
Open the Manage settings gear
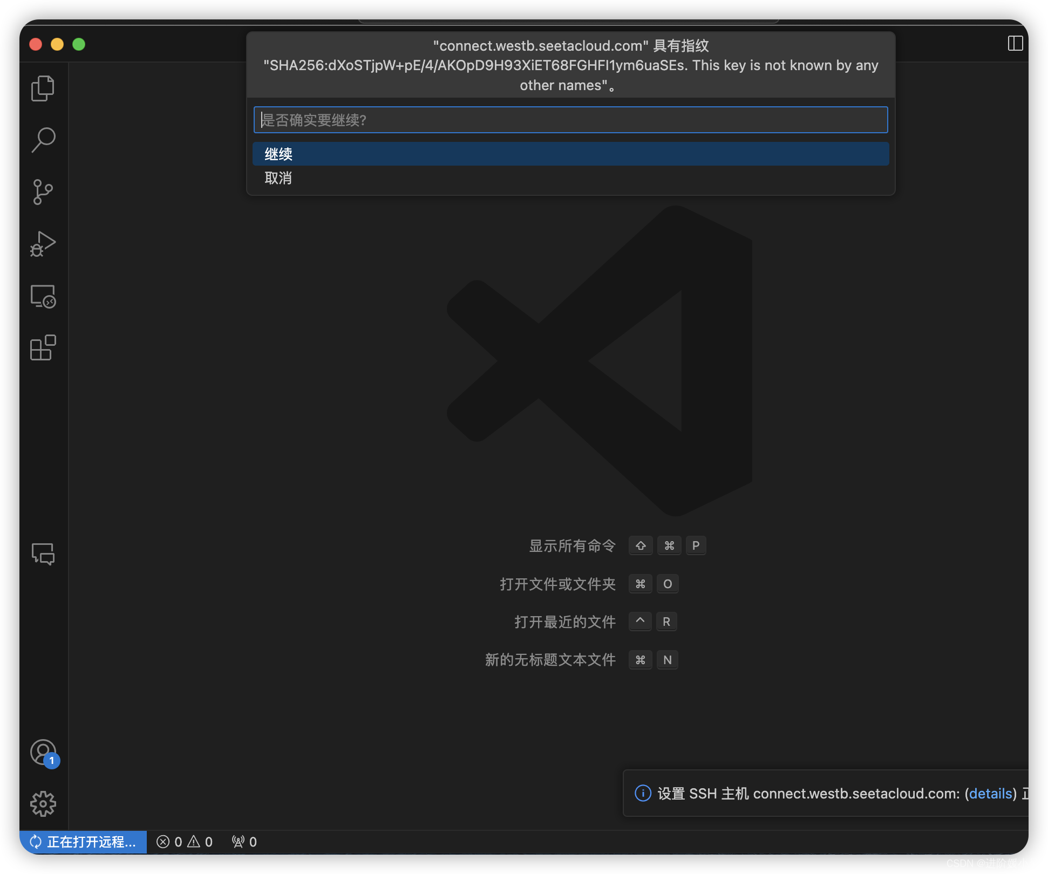point(43,804)
